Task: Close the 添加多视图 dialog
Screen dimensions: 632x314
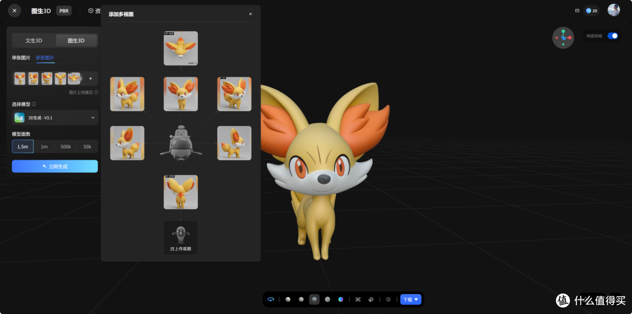Action: (250, 14)
